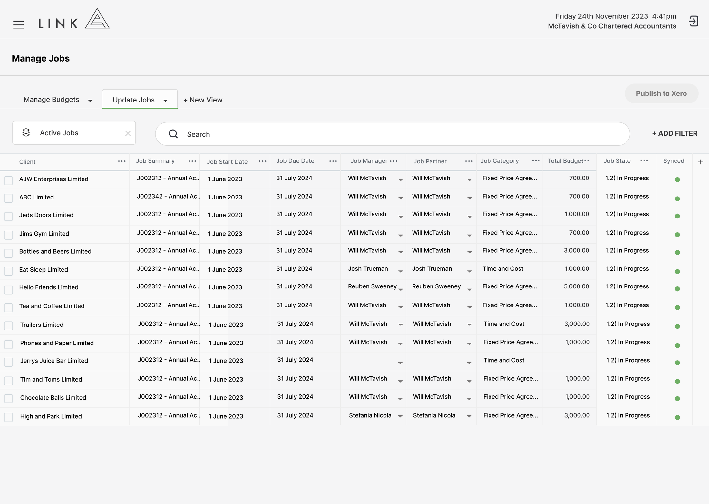Open Job Summary column options menu
Viewport: 709px width, 504px height.
point(192,161)
